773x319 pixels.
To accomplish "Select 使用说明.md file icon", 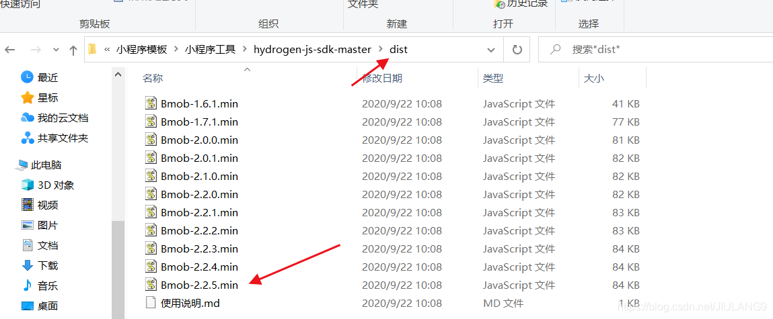I will pos(151,302).
